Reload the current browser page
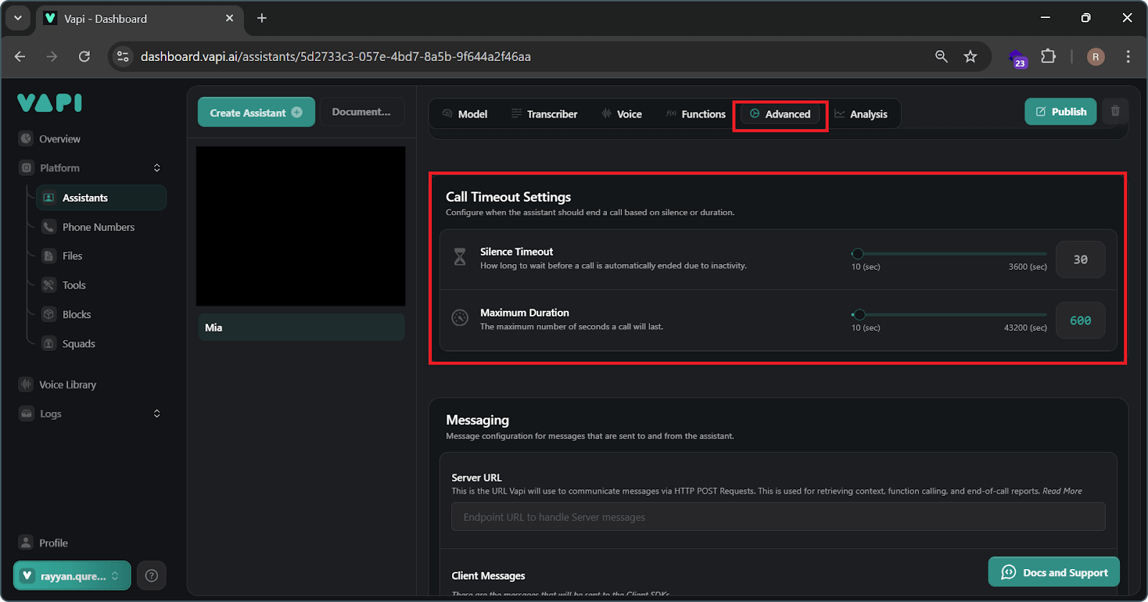 click(84, 57)
